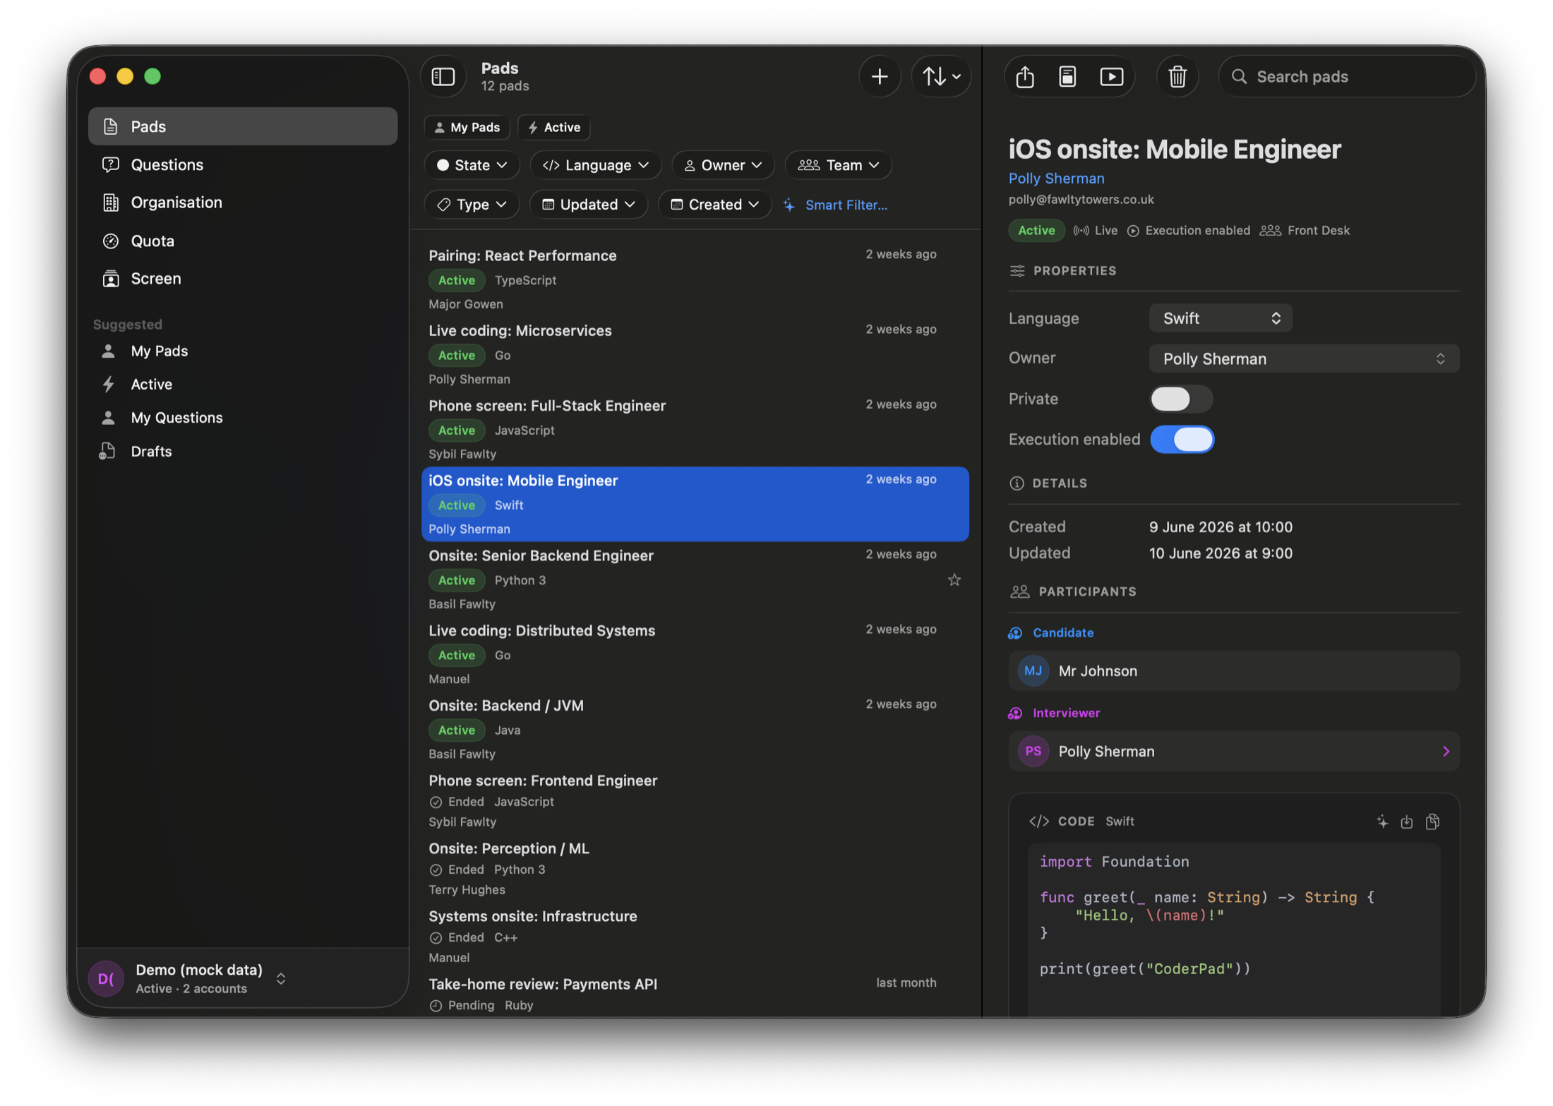1553x1106 pixels.
Task: Open Drafts in the sidebar
Action: [x=243, y=451]
